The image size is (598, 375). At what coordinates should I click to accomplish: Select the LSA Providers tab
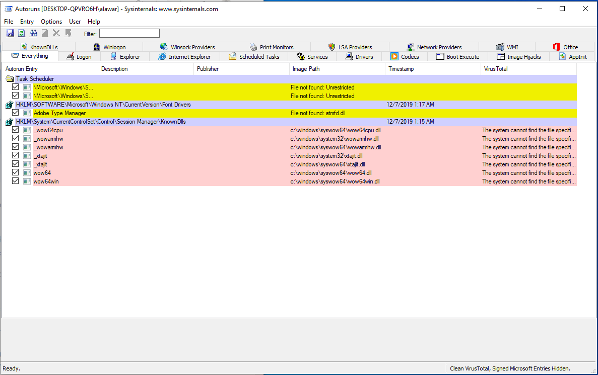click(x=350, y=47)
